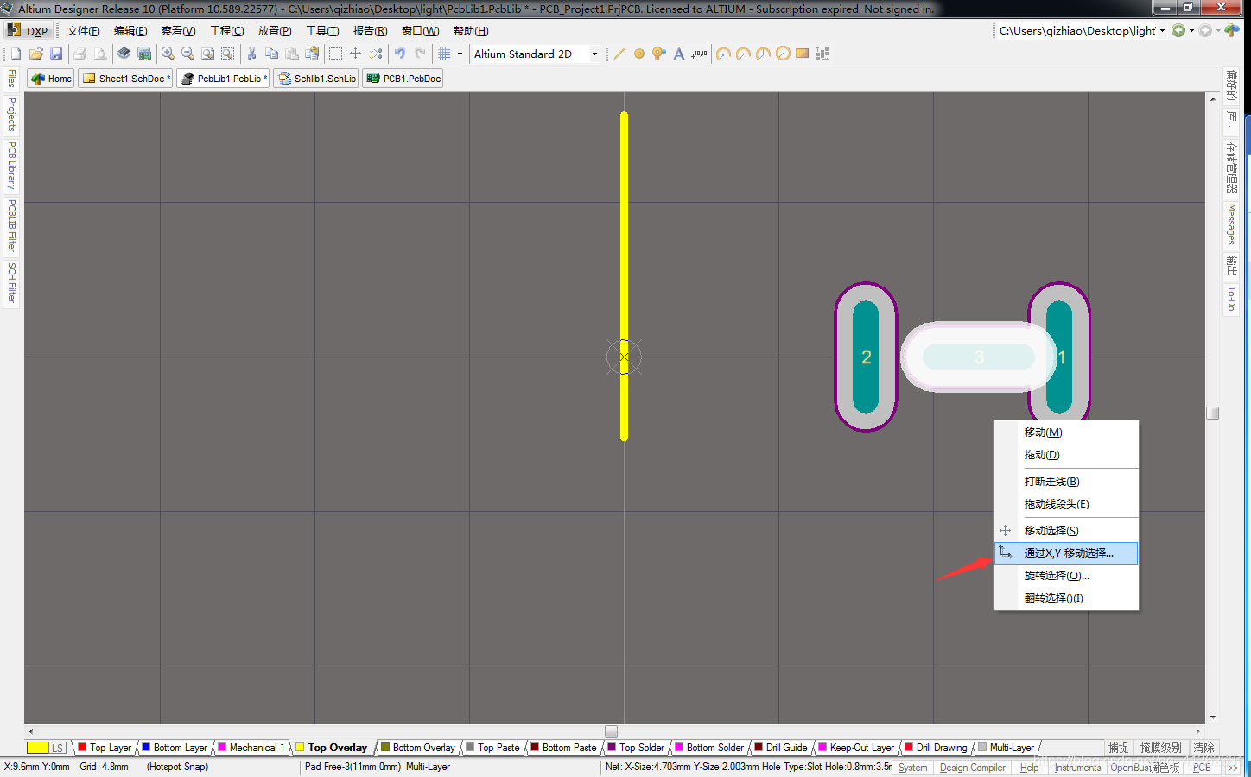This screenshot has width=1251, height=777.
Task: Click the deselect all icon
Action: (x=376, y=54)
